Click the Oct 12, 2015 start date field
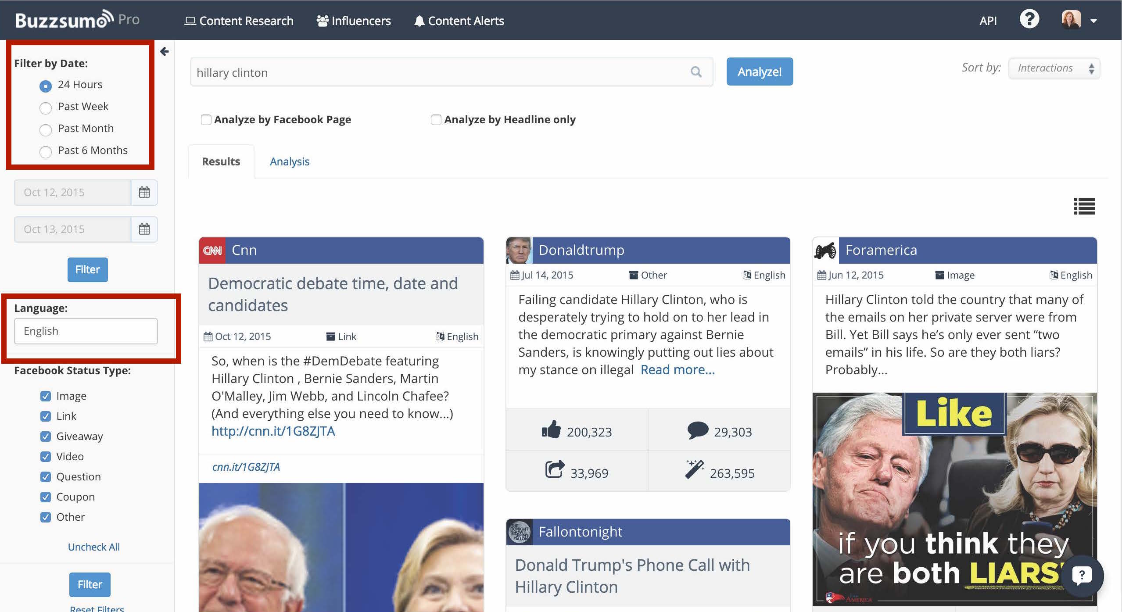The width and height of the screenshot is (1122, 612). (x=73, y=192)
